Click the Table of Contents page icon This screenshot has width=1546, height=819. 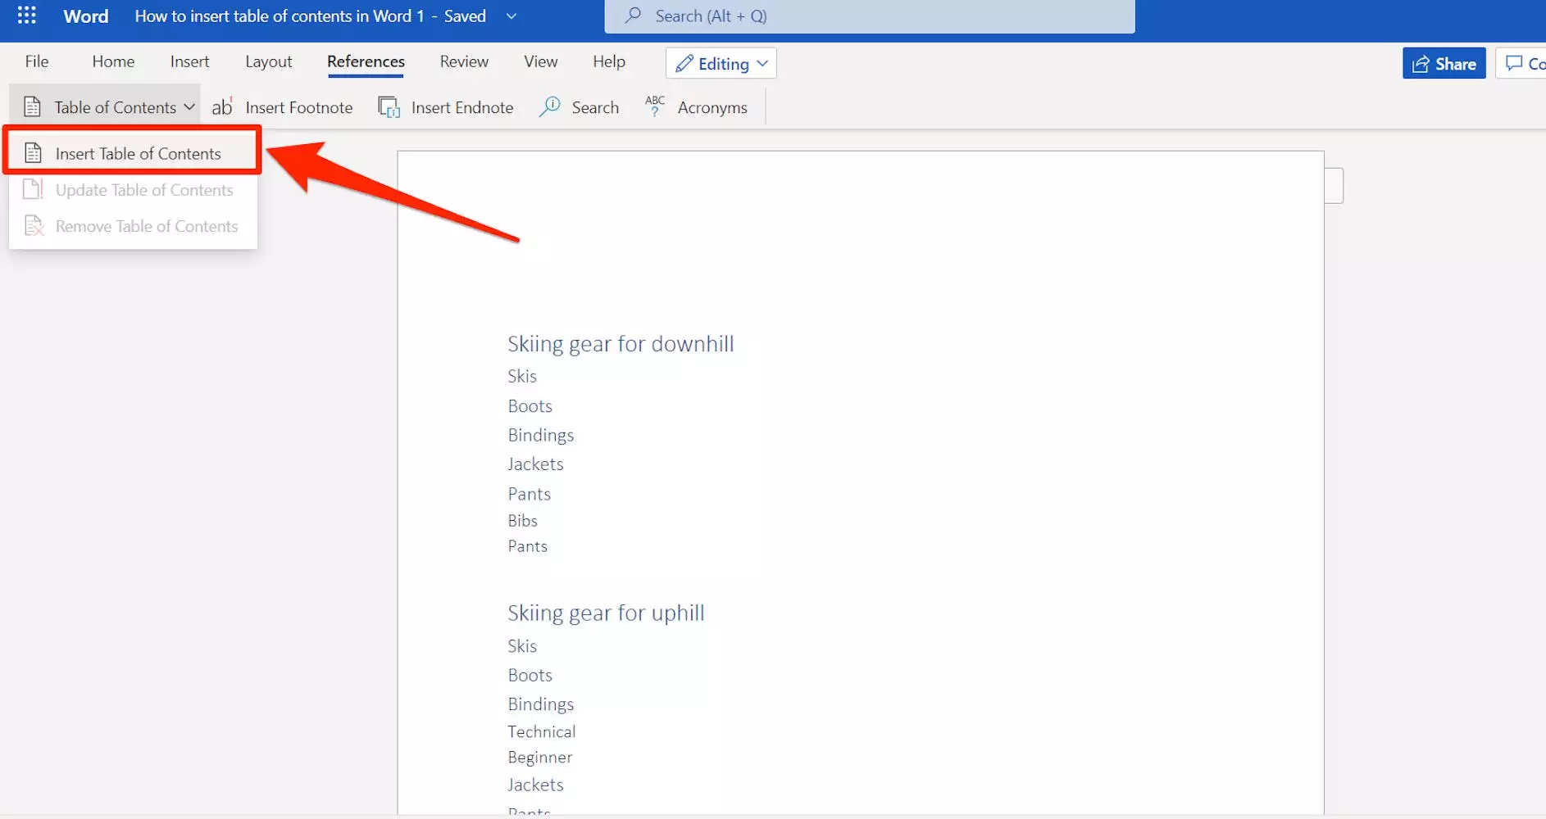pyautogui.click(x=32, y=106)
